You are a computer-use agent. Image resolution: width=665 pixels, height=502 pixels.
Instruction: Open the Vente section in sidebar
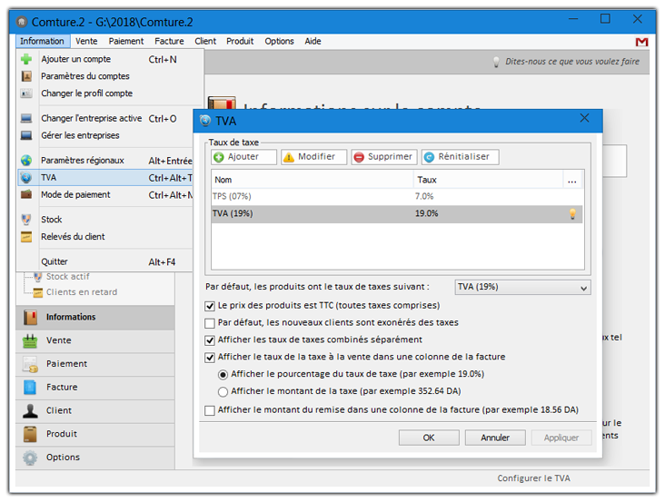pyautogui.click(x=58, y=340)
